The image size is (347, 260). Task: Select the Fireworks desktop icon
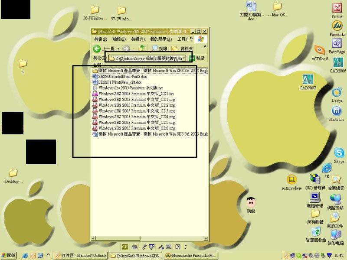(337, 28)
